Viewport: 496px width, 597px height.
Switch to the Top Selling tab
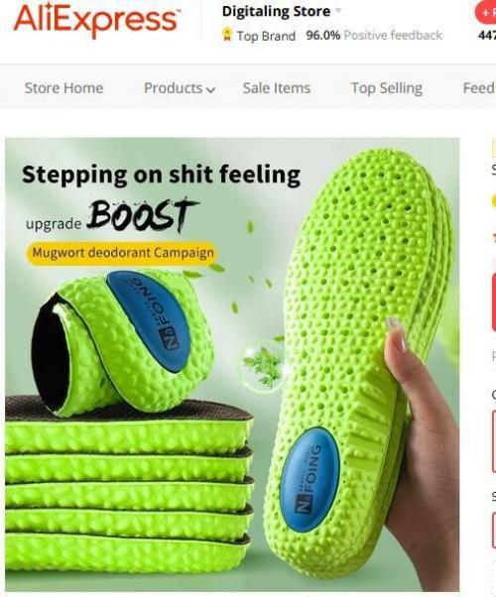(386, 88)
